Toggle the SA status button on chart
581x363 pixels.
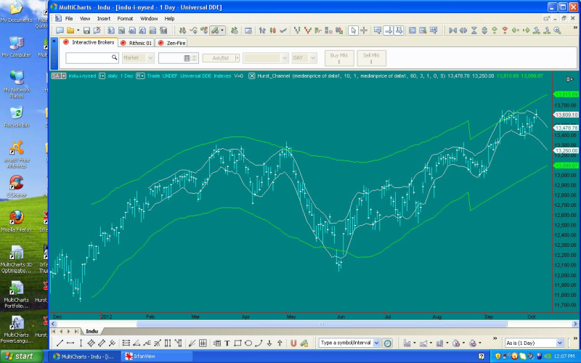(56, 76)
